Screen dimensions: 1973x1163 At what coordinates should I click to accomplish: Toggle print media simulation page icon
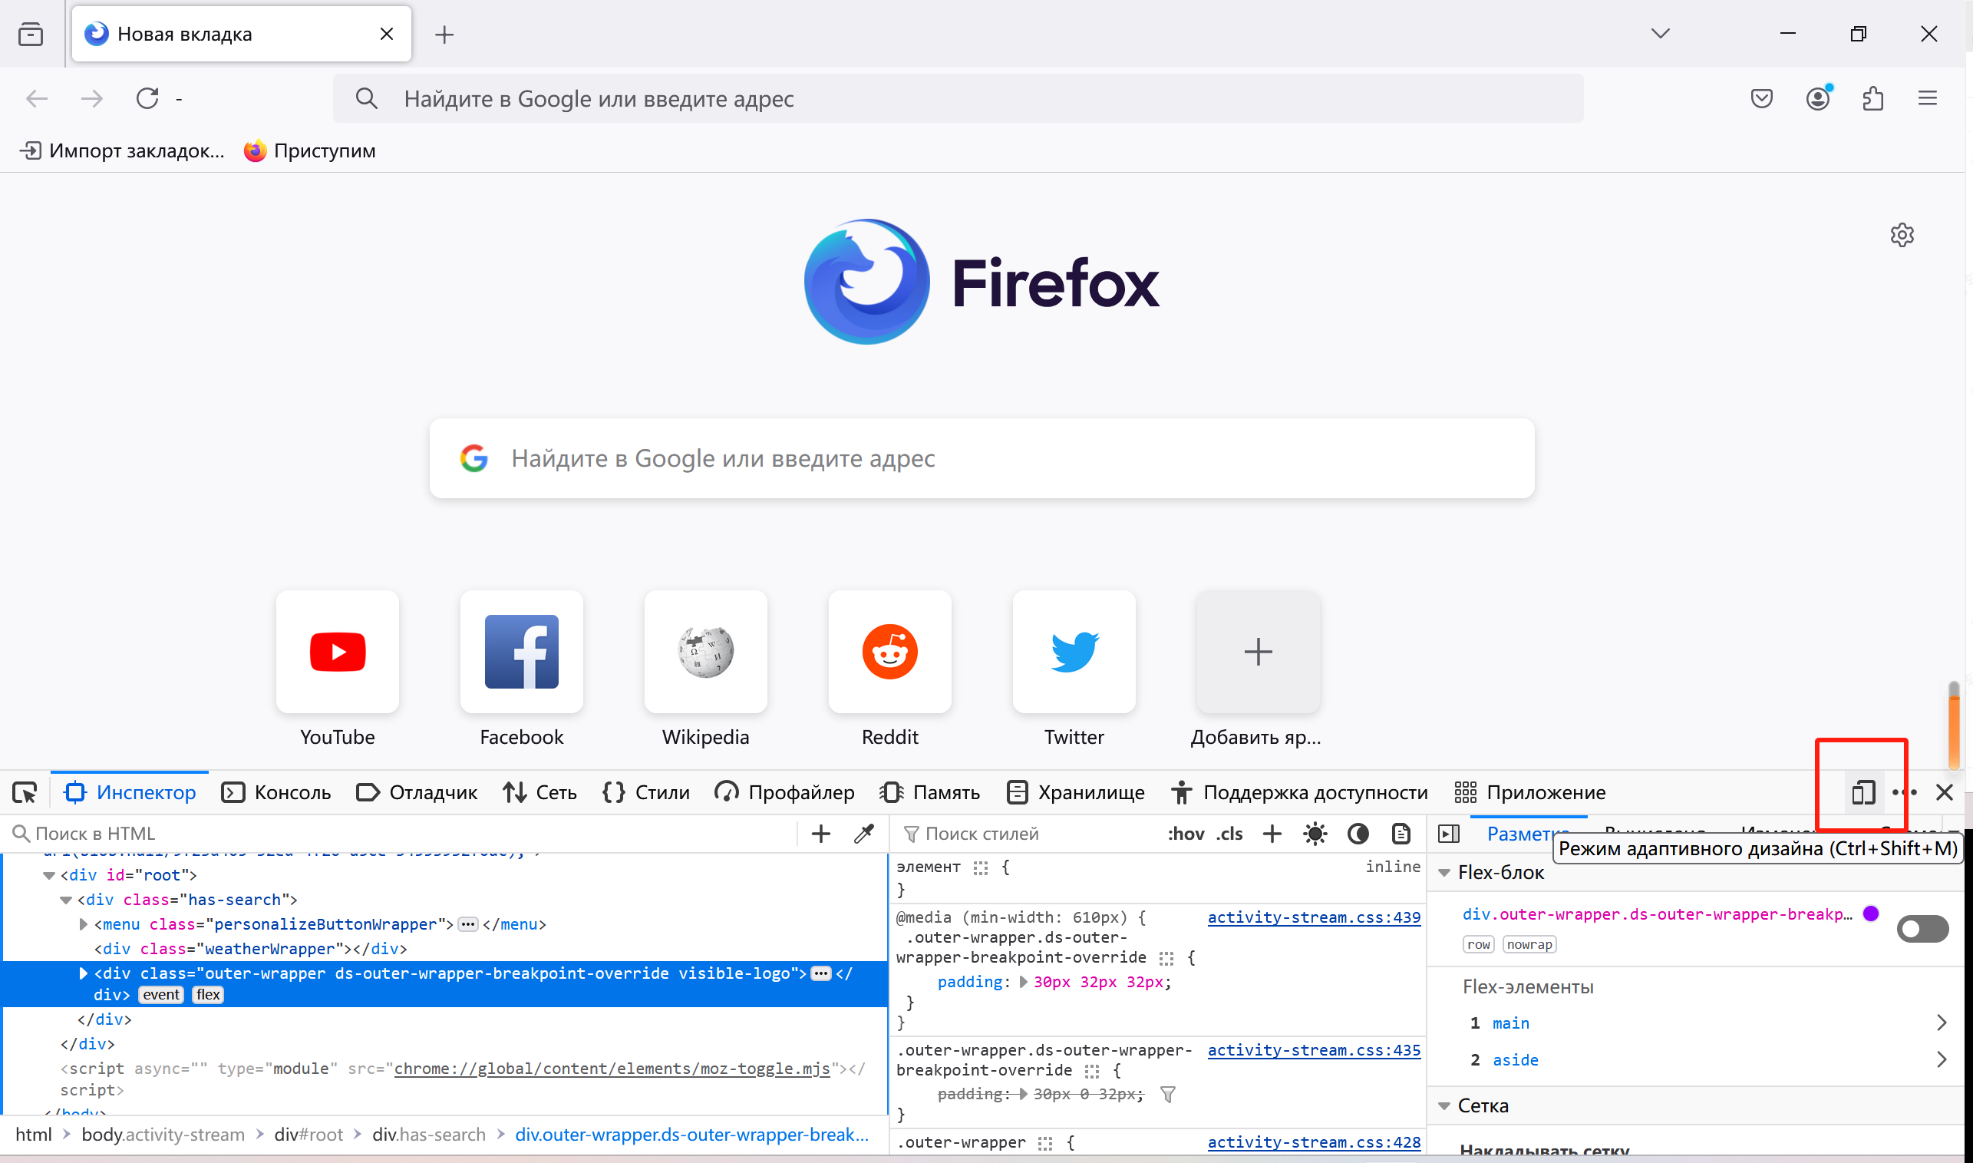pyautogui.click(x=1401, y=834)
